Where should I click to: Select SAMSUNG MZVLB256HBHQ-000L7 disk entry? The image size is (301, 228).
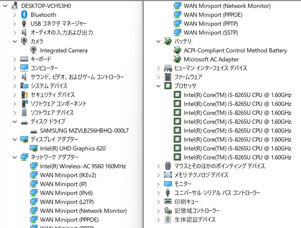[84, 131]
